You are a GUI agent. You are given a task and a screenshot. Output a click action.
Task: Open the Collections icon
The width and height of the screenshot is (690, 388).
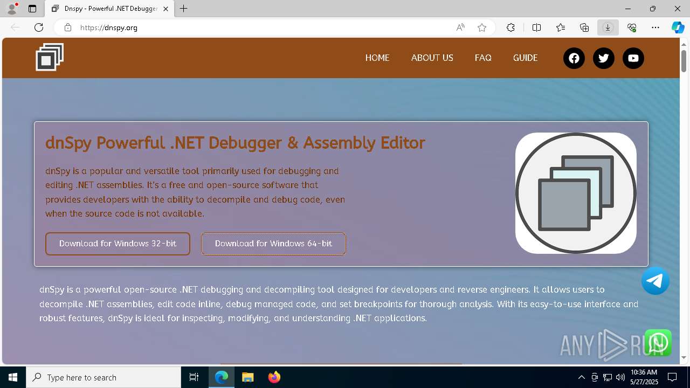pos(584,27)
